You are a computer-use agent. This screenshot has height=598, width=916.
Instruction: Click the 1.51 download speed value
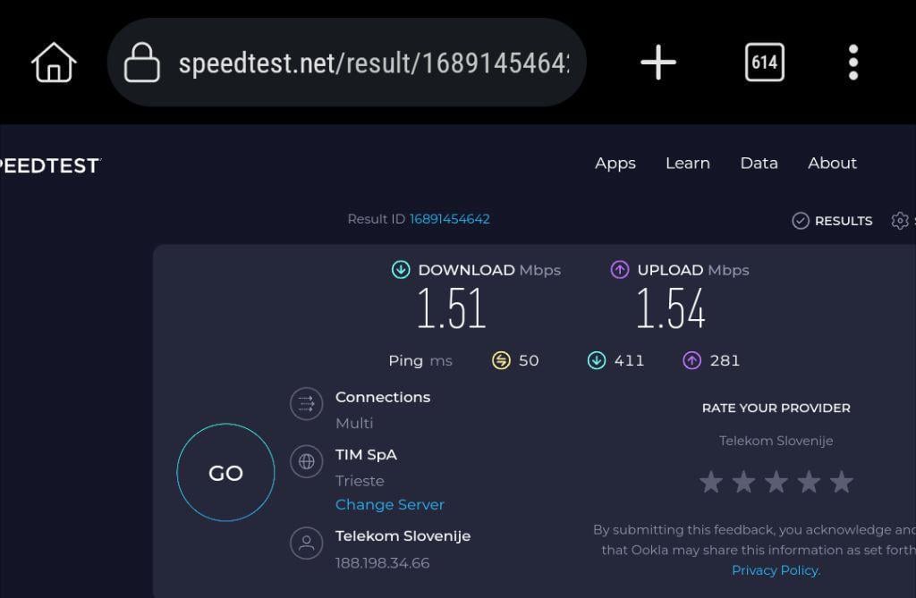coord(451,307)
